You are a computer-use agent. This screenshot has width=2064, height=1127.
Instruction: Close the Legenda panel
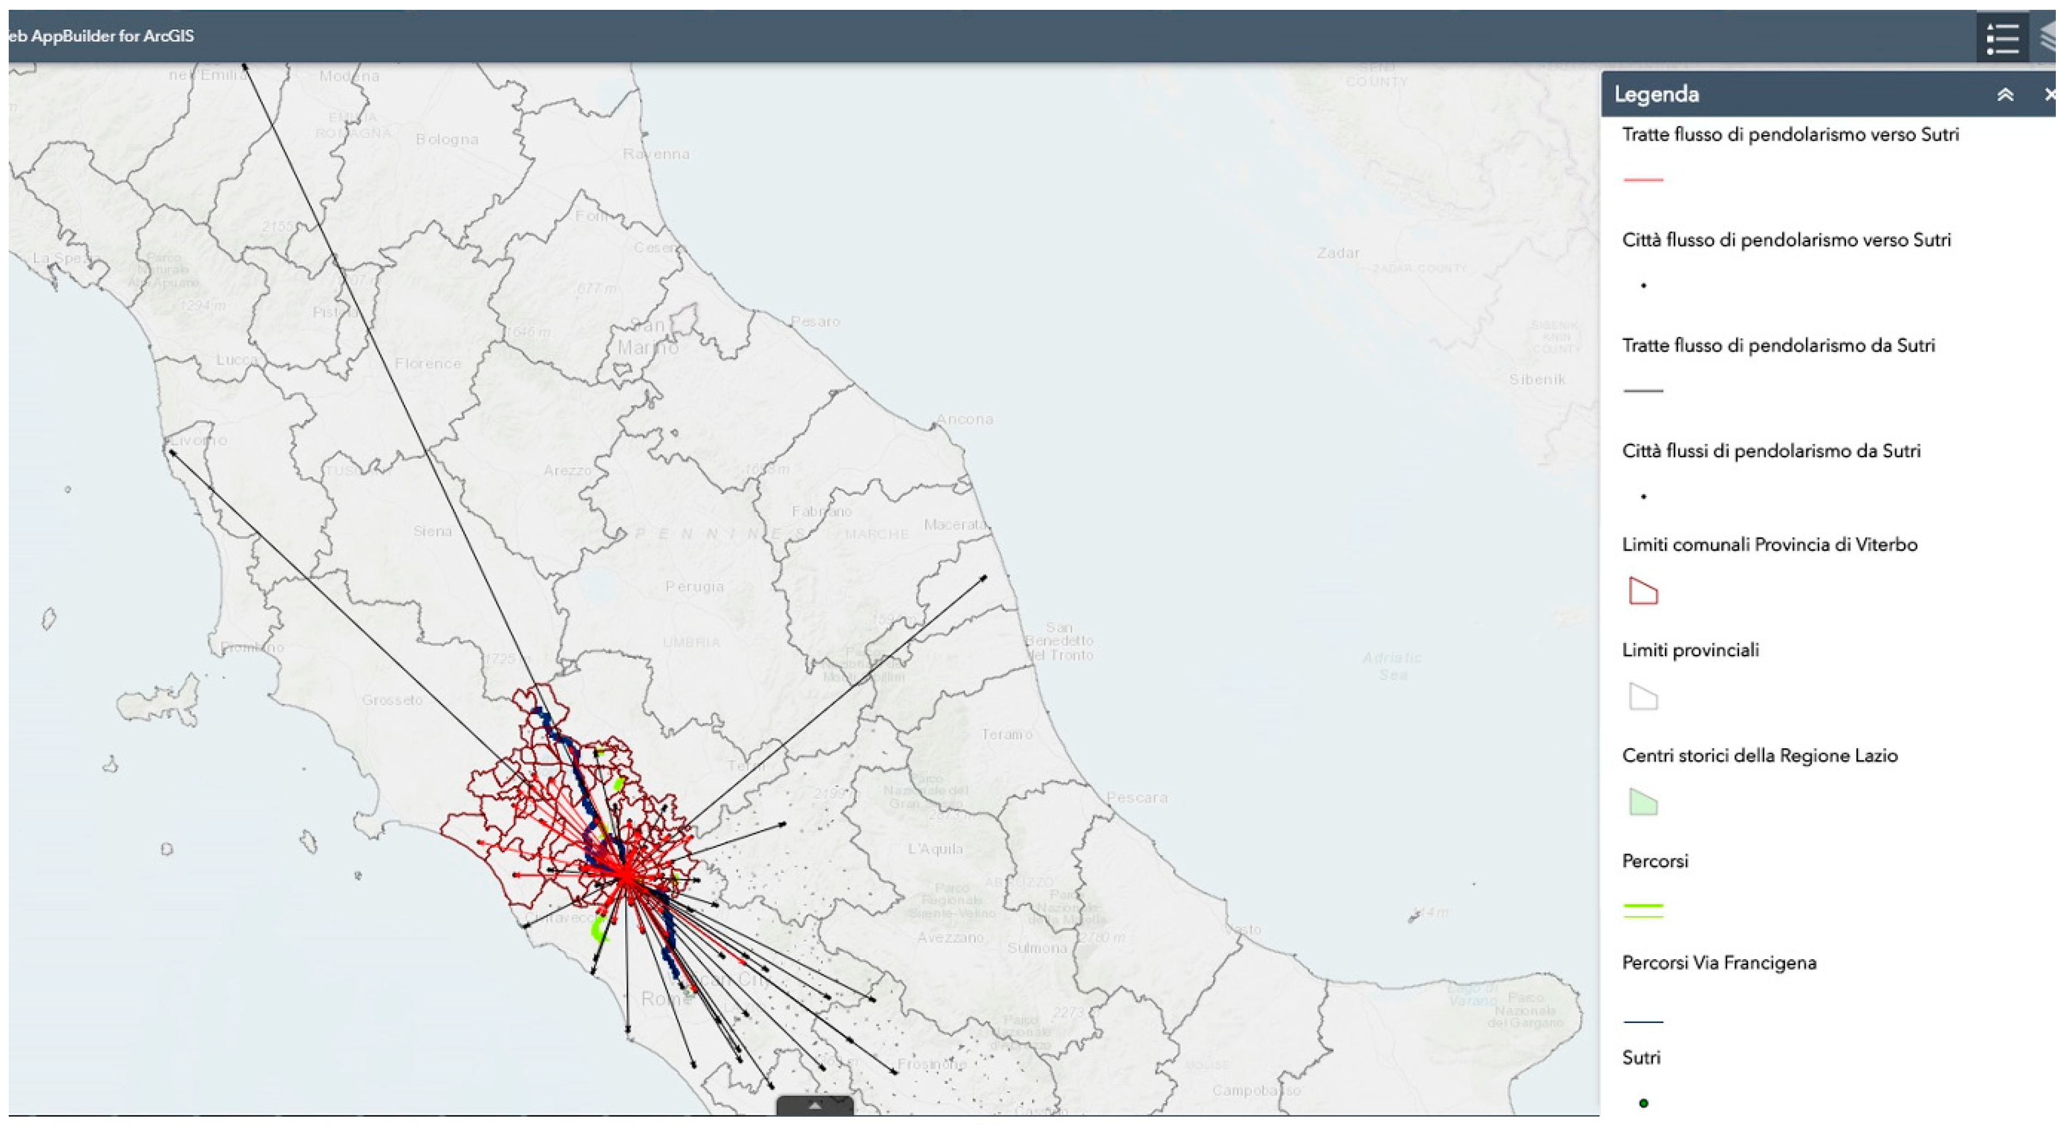2051,94
